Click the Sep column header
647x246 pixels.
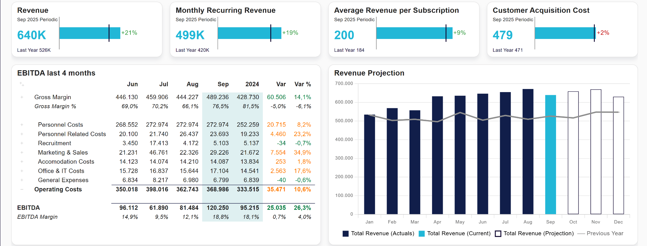point(223,84)
